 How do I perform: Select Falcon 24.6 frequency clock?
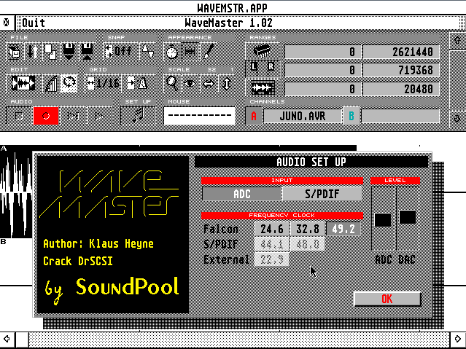(x=272, y=229)
